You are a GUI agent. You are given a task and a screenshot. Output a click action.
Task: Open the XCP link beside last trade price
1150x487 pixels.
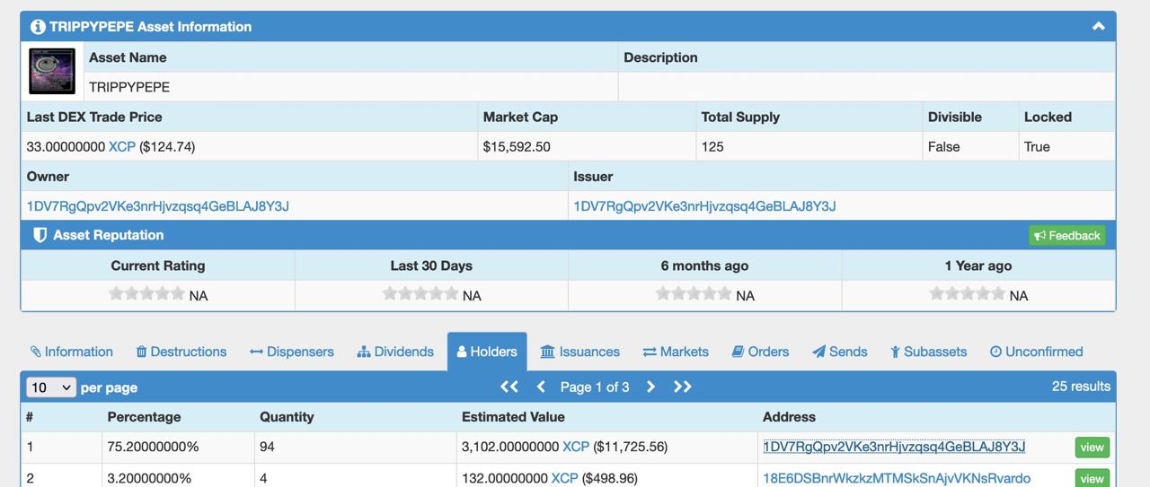(x=122, y=146)
